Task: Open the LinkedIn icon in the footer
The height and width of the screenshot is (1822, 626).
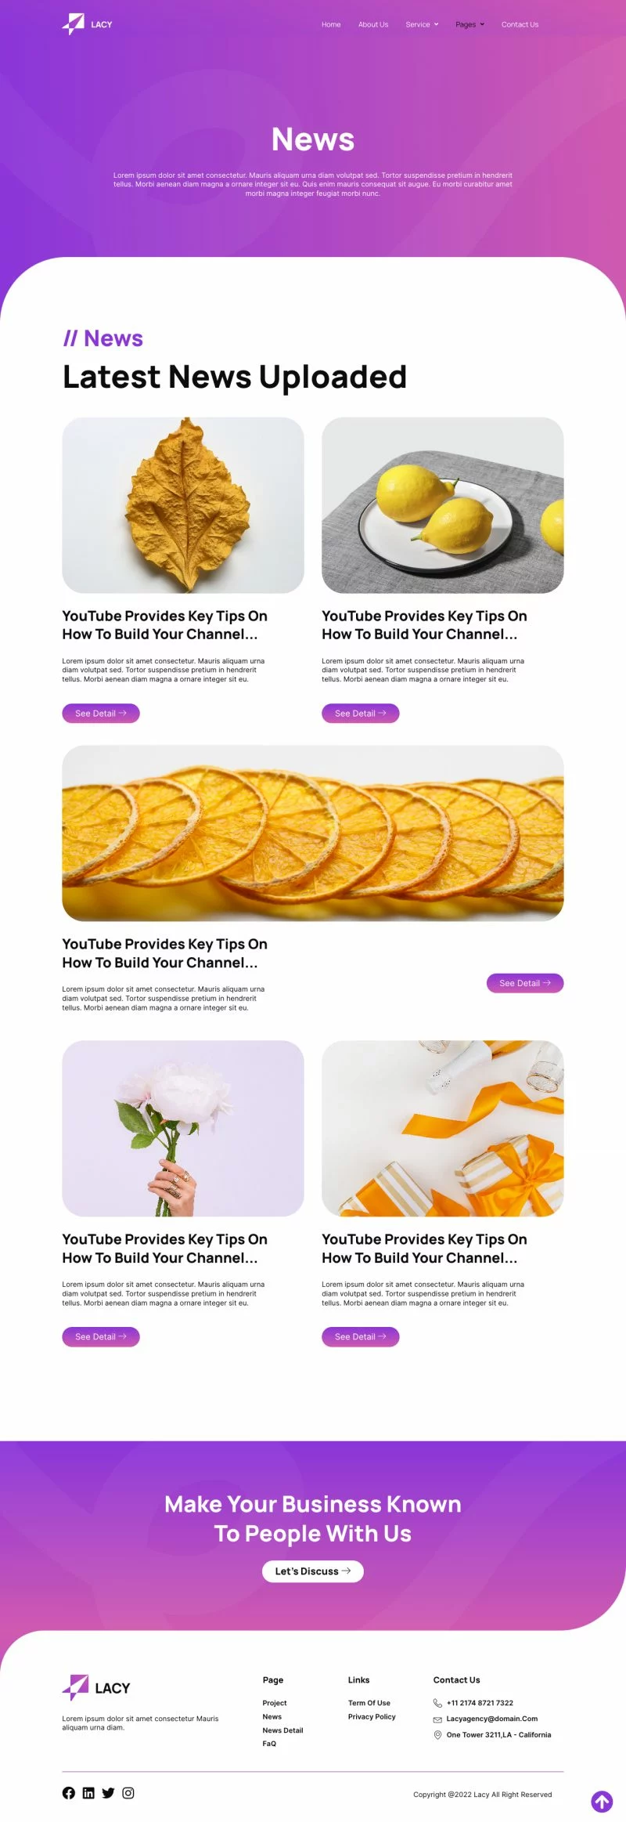Action: click(88, 1792)
